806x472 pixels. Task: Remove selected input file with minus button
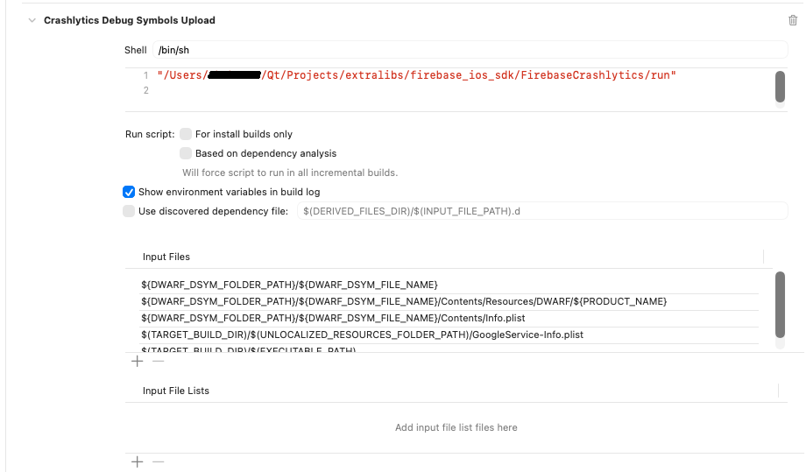click(159, 361)
